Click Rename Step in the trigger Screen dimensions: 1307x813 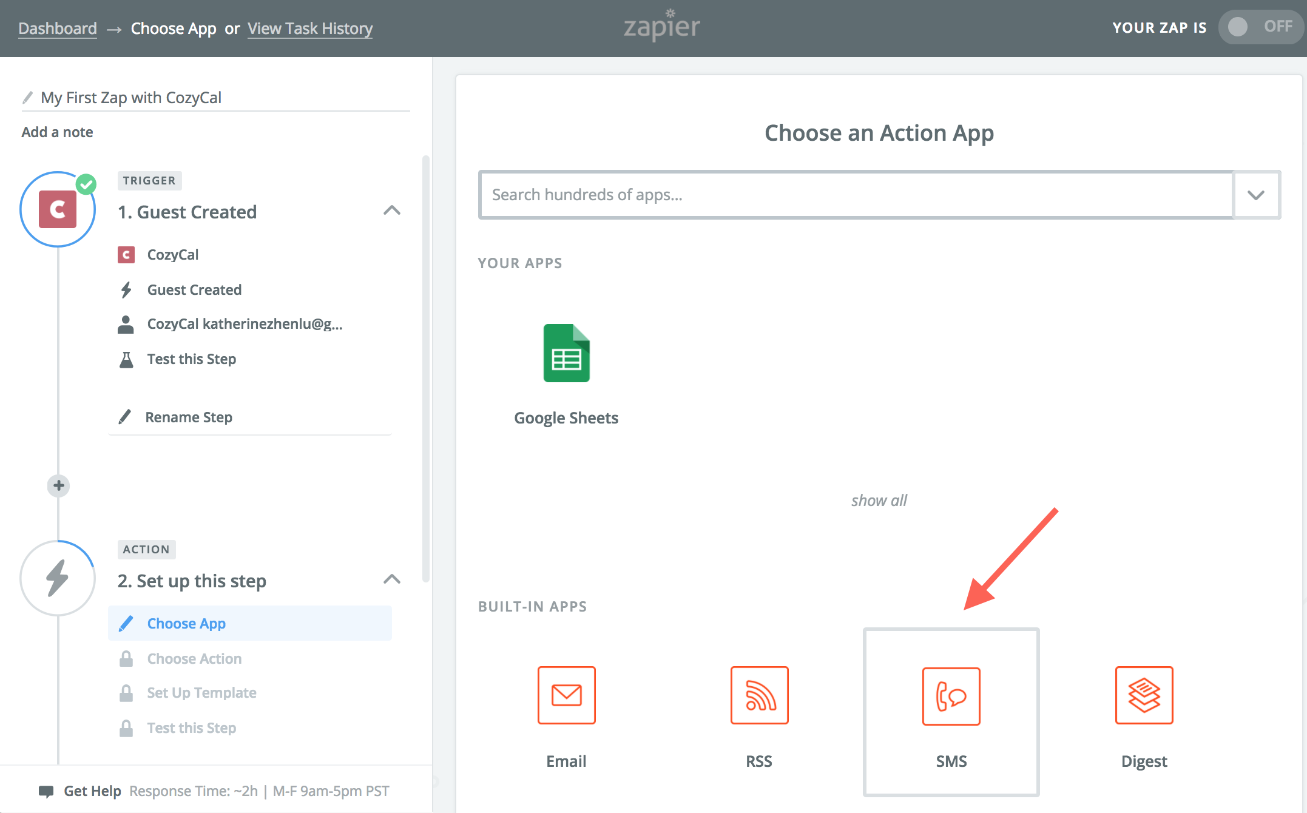coord(189,417)
